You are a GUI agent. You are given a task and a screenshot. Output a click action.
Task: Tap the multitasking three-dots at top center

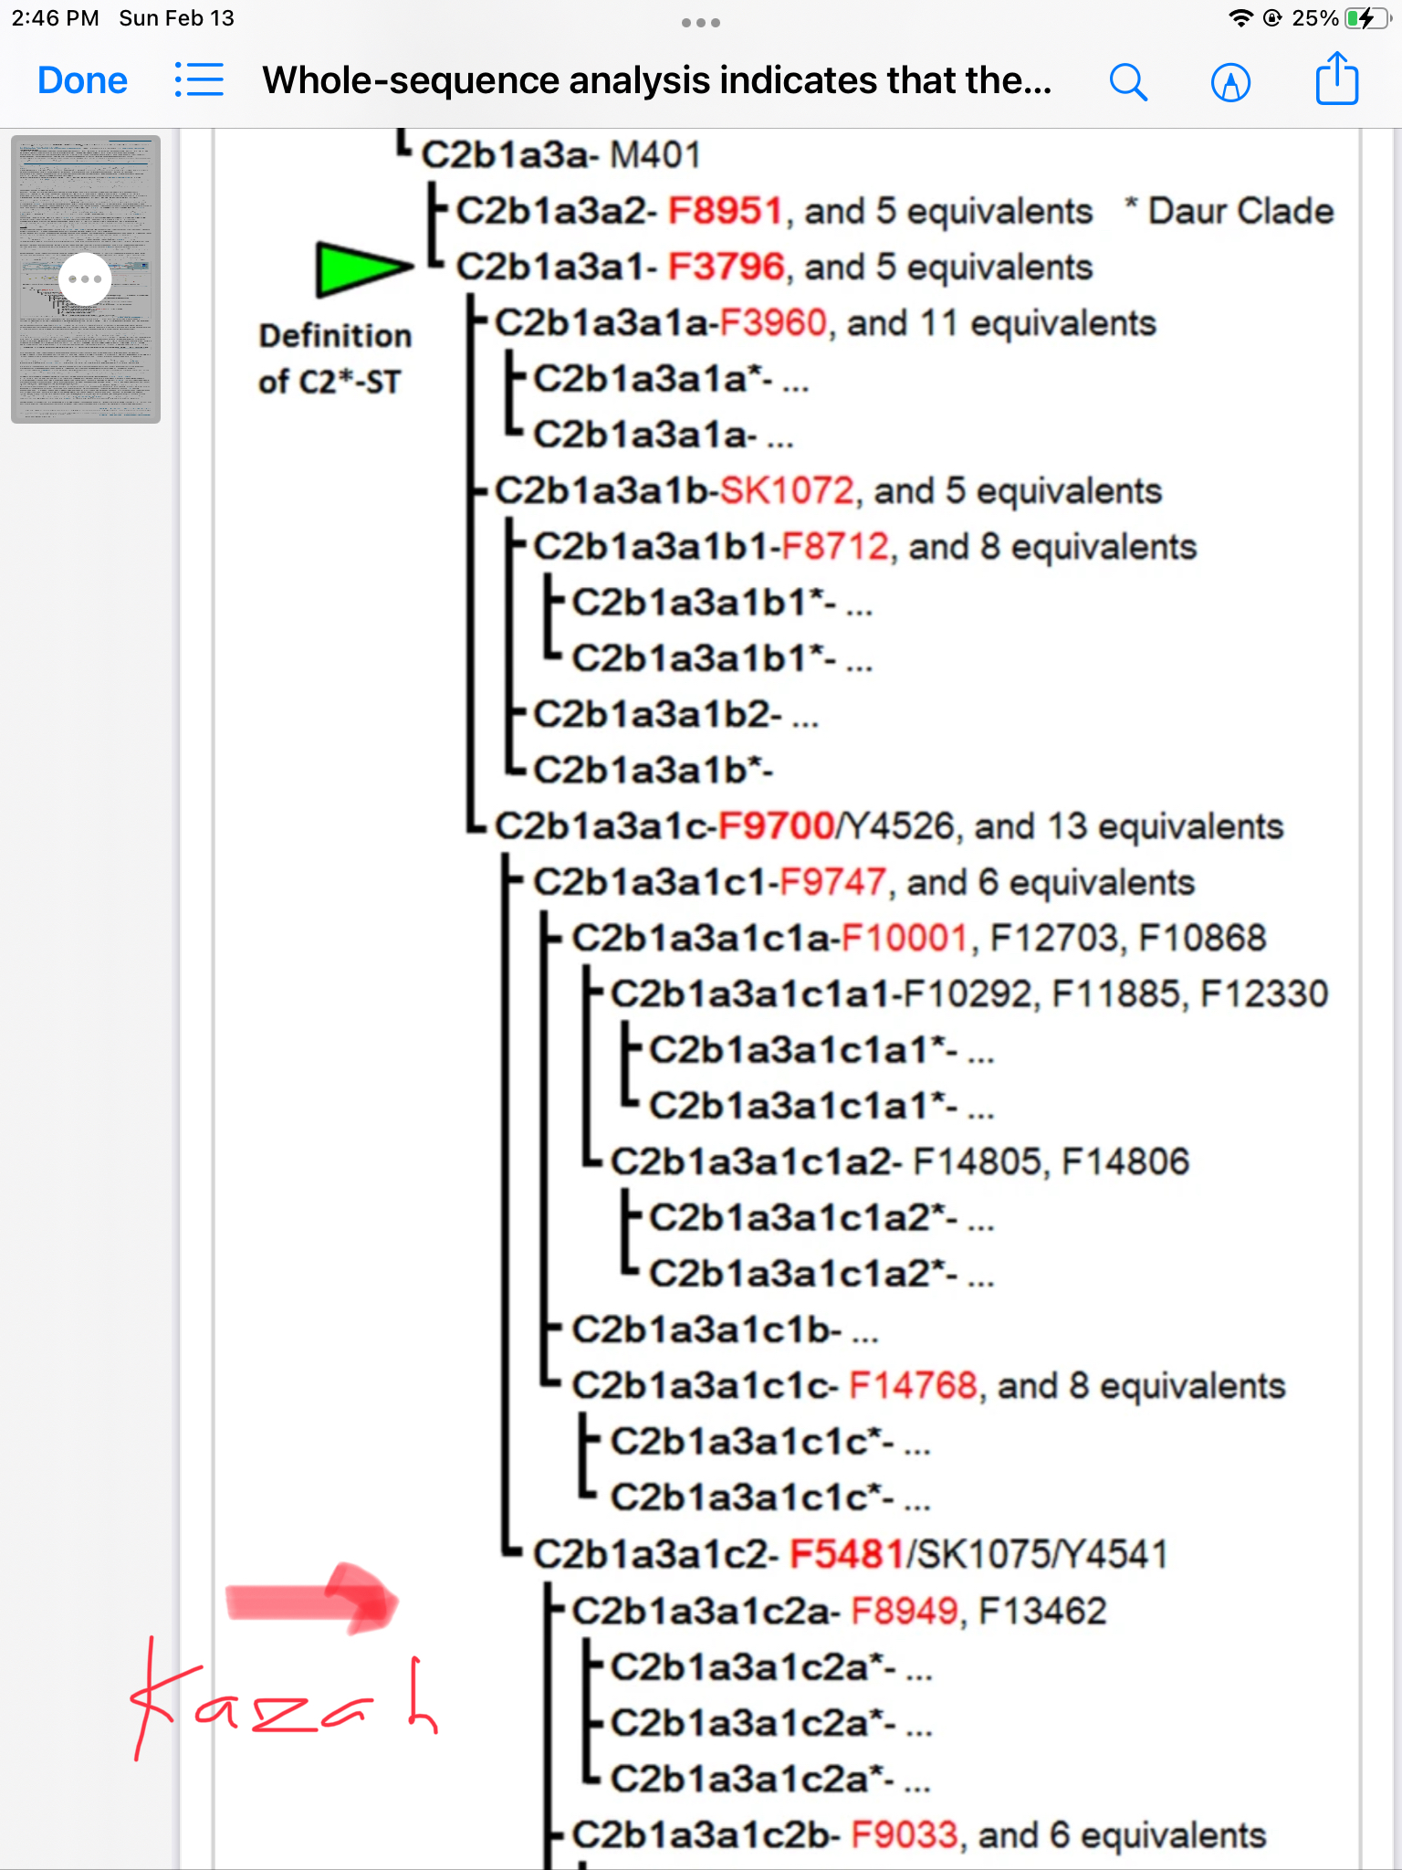click(x=700, y=23)
